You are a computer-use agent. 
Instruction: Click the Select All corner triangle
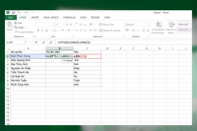pyautogui.click(x=9, y=48)
